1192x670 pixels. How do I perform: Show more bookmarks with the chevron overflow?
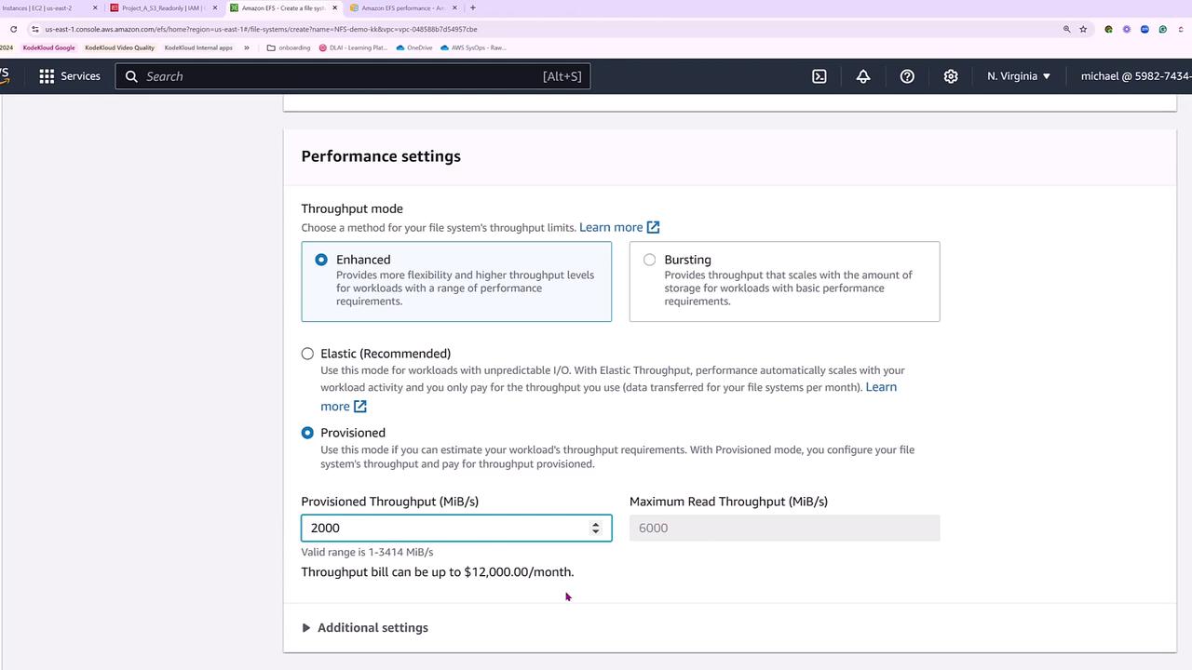coord(247,47)
